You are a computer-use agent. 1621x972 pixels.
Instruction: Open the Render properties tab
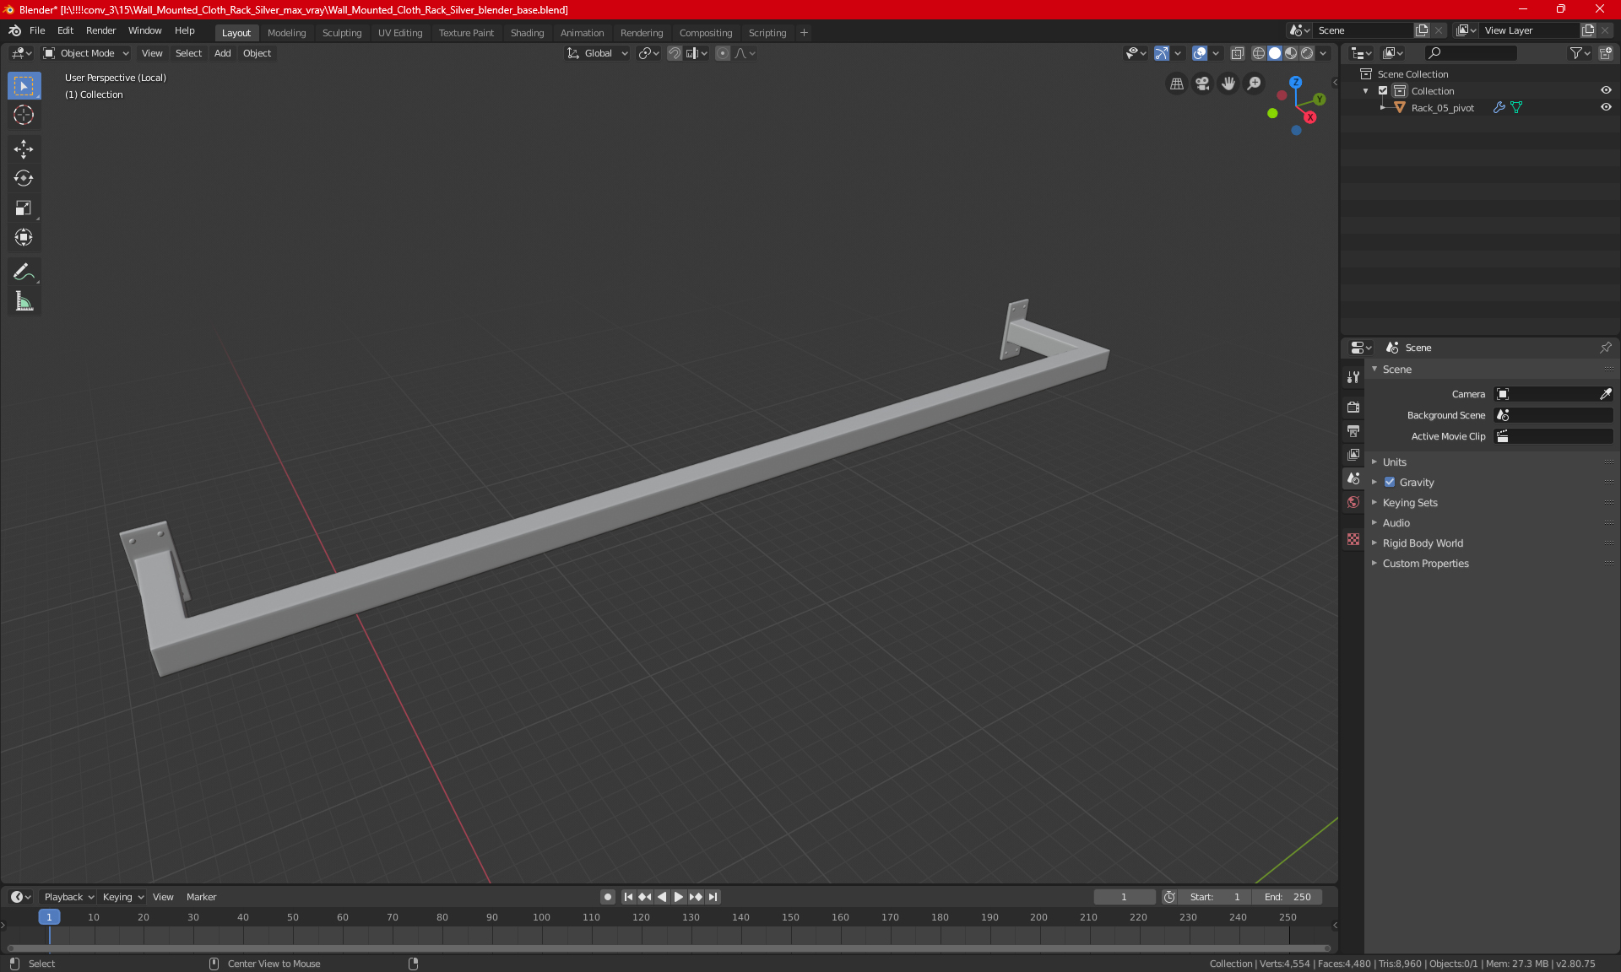pos(1353,407)
